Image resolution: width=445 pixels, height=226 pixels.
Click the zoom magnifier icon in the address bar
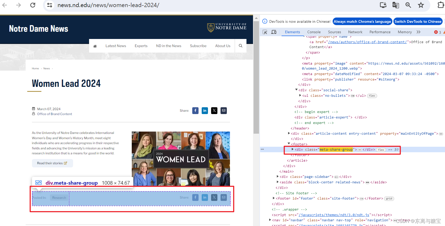click(408, 5)
